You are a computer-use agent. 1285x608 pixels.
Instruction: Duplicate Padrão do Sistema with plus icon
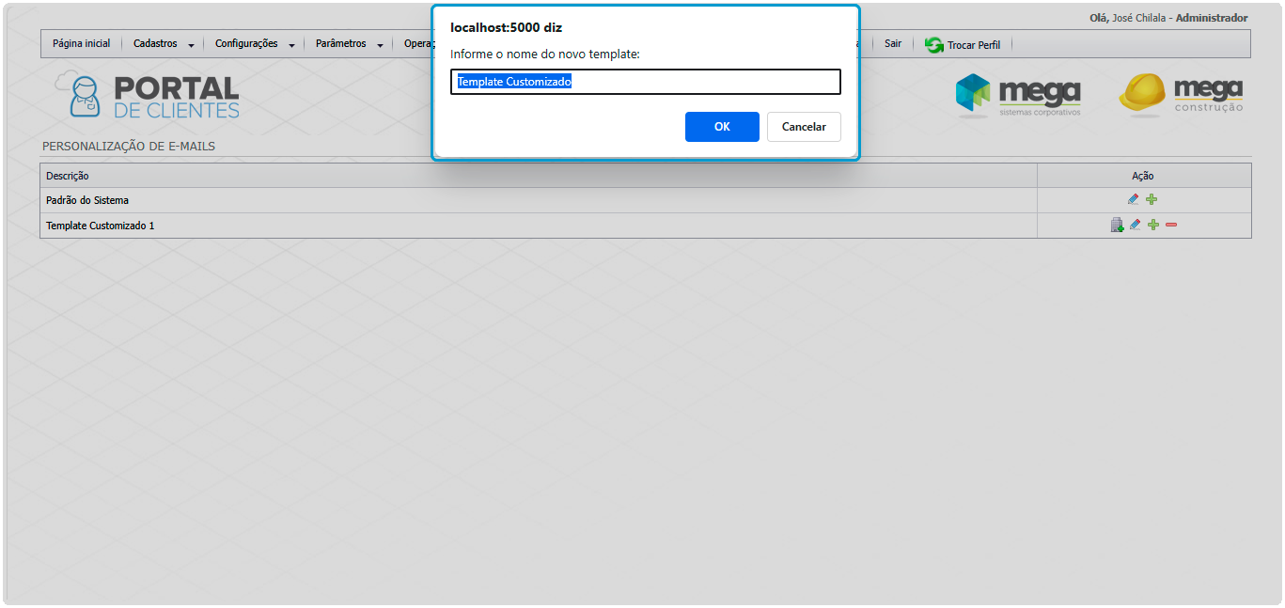[1152, 199]
